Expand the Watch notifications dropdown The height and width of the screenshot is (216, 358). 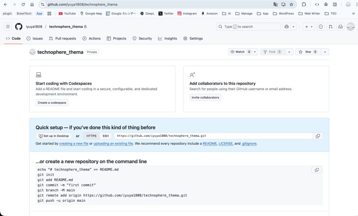tap(255, 52)
